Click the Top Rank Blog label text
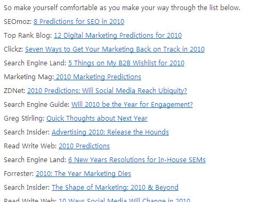276x202 pixels. pos(28,36)
